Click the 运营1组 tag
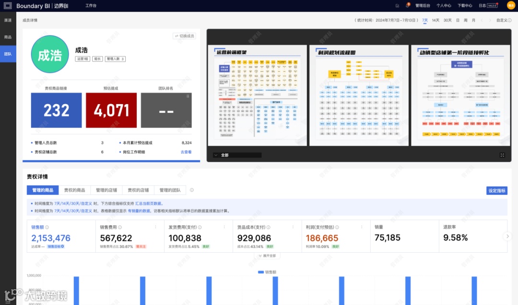Screen dimensions: 518x305 click(82, 59)
